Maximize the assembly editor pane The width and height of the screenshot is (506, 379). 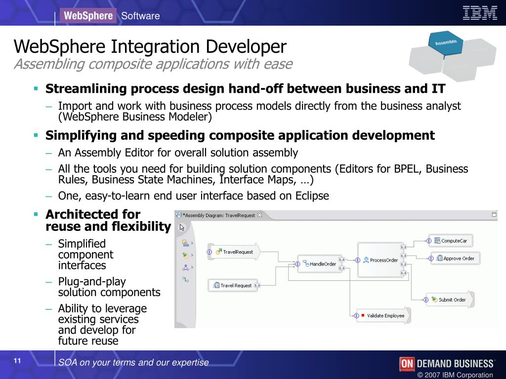494,215
